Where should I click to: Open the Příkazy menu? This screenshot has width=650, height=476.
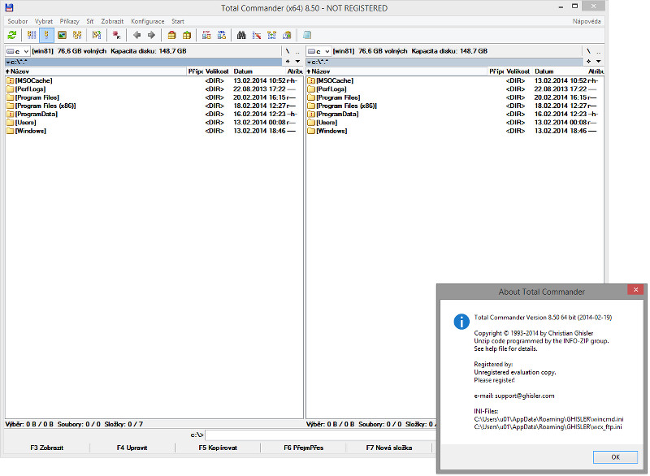click(69, 21)
